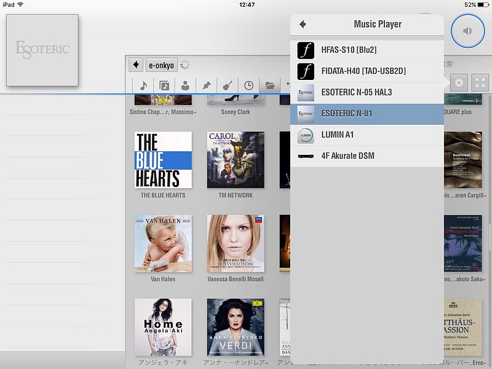This screenshot has height=369, width=492.
Task: Select the HFAS-S10 [Blu2] player
Action: pyautogui.click(x=367, y=50)
